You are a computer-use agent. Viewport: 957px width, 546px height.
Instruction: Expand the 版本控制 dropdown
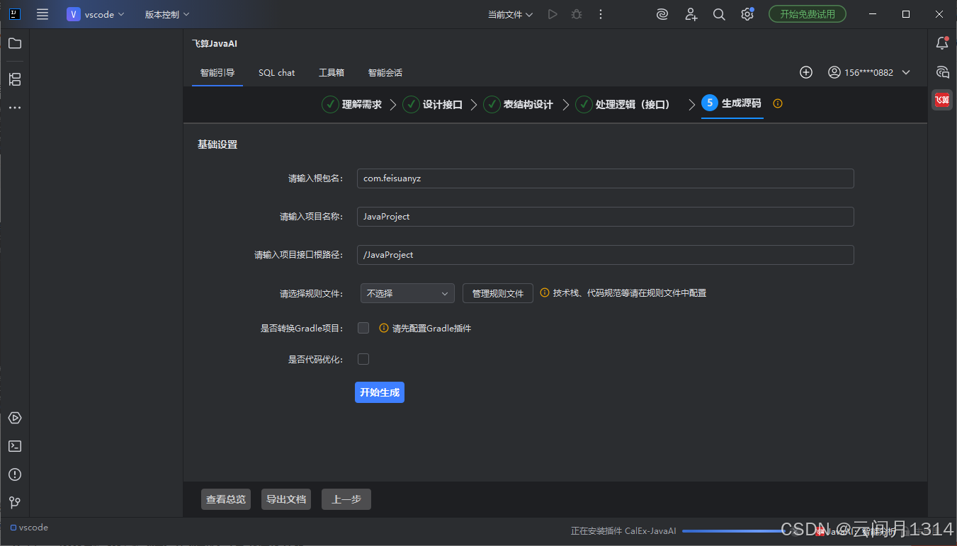(167, 14)
